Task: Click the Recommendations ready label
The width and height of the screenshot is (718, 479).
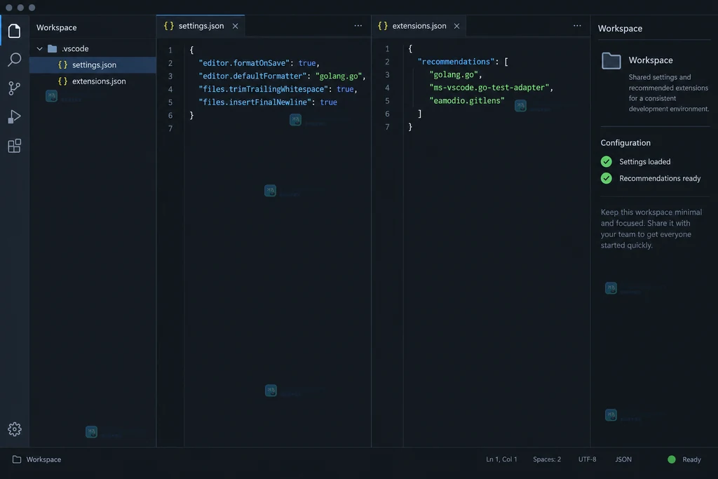Action: (660, 179)
